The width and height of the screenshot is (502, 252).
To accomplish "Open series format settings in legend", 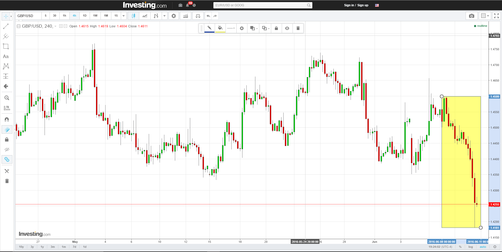I will (65, 26).
